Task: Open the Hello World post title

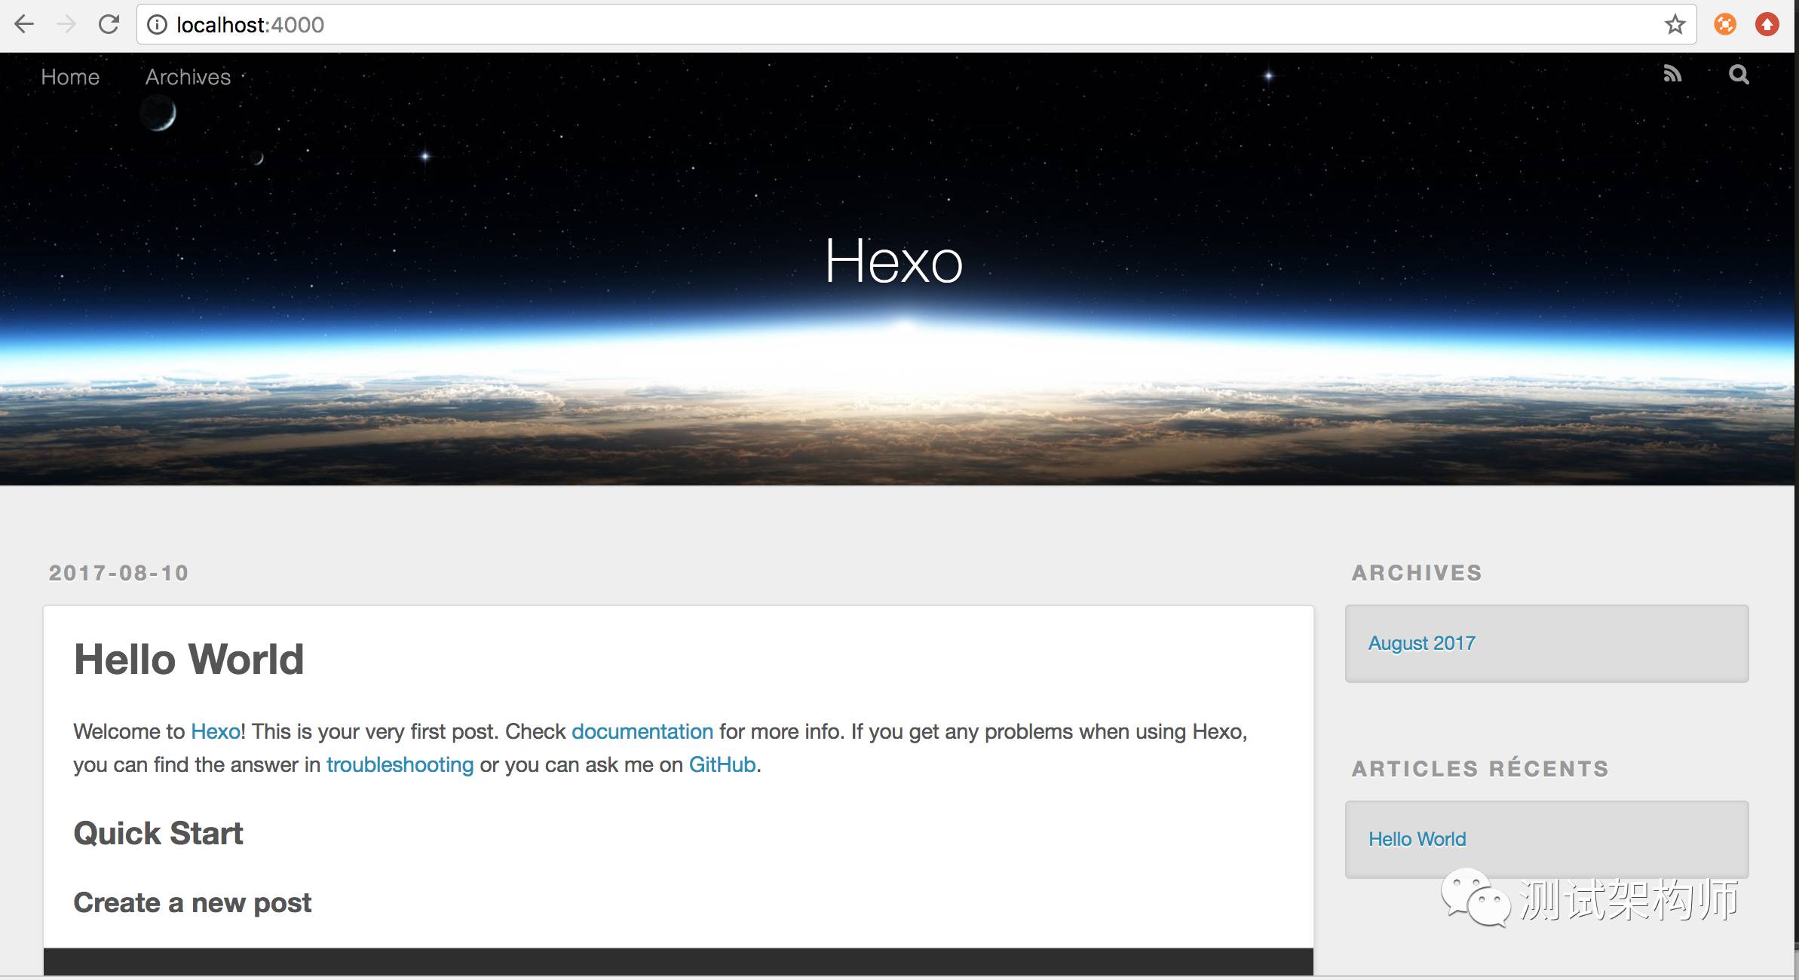Action: pos(188,660)
